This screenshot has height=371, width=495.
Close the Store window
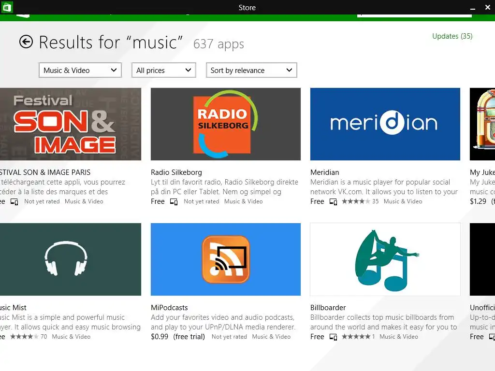488,7
